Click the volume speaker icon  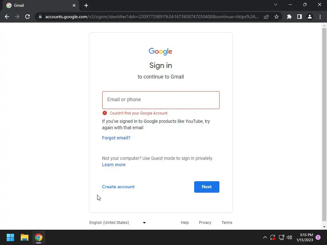click(x=289, y=237)
